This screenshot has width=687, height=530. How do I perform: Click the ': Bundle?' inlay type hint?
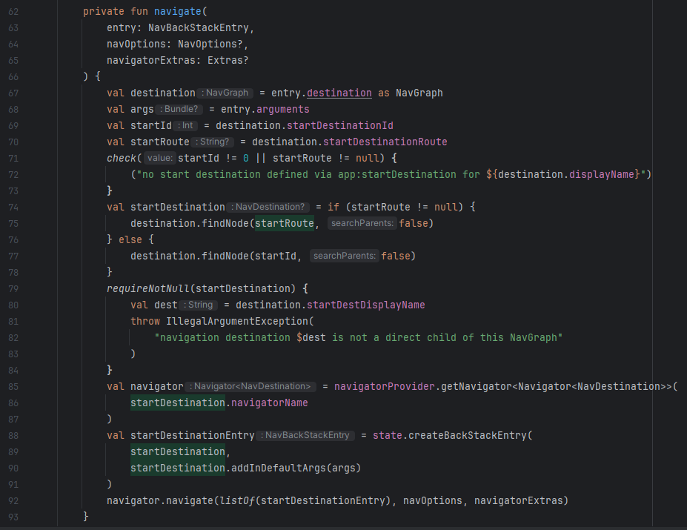click(x=179, y=109)
